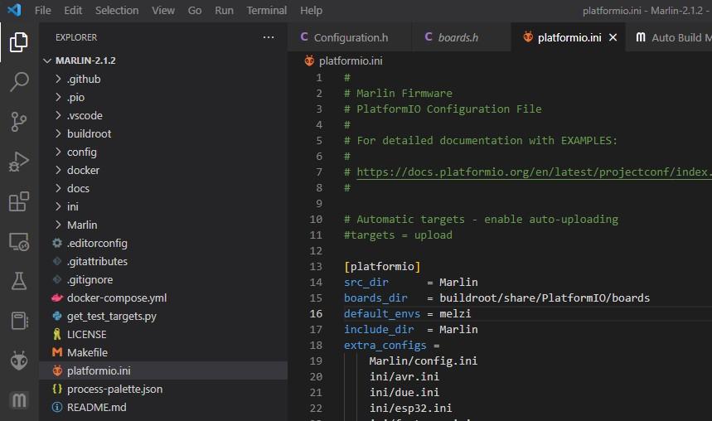Open the Extensions view

19,202
